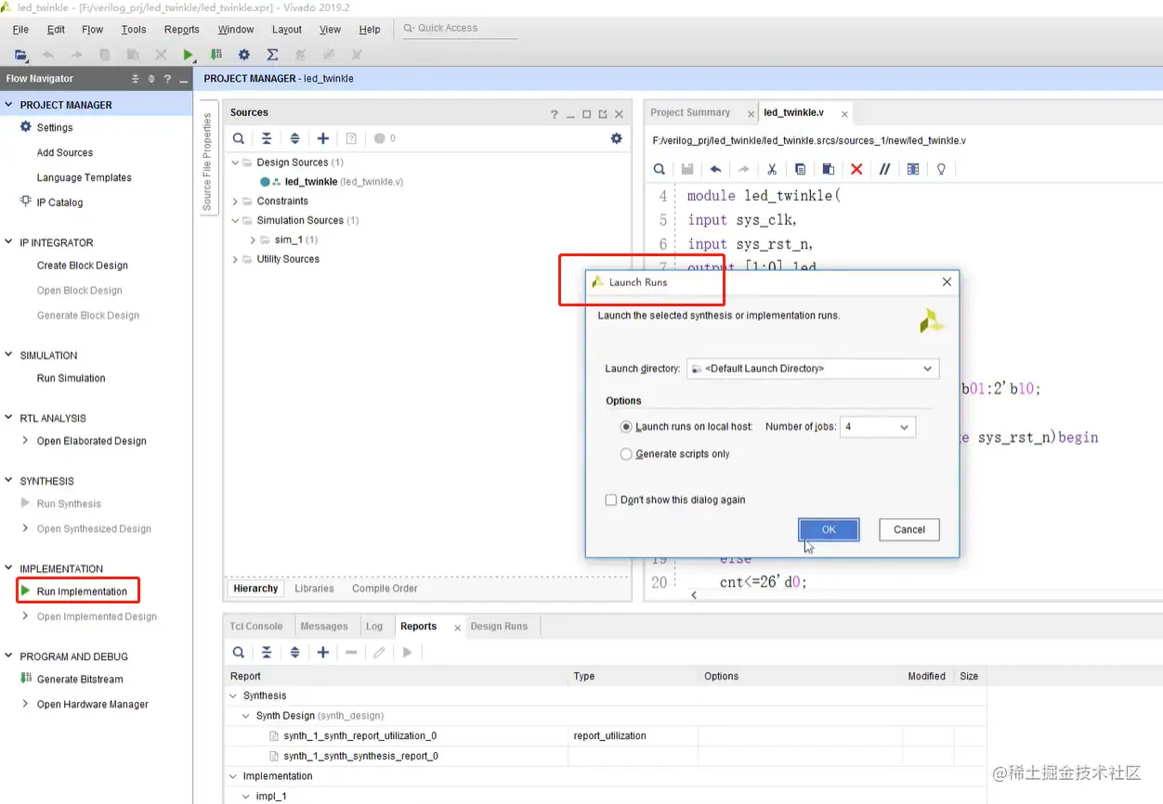Click the Flow Navigator help question mark

point(167,79)
